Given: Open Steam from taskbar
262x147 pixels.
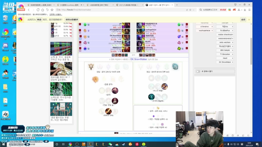Looking at the screenshot, I should (x=123, y=144).
